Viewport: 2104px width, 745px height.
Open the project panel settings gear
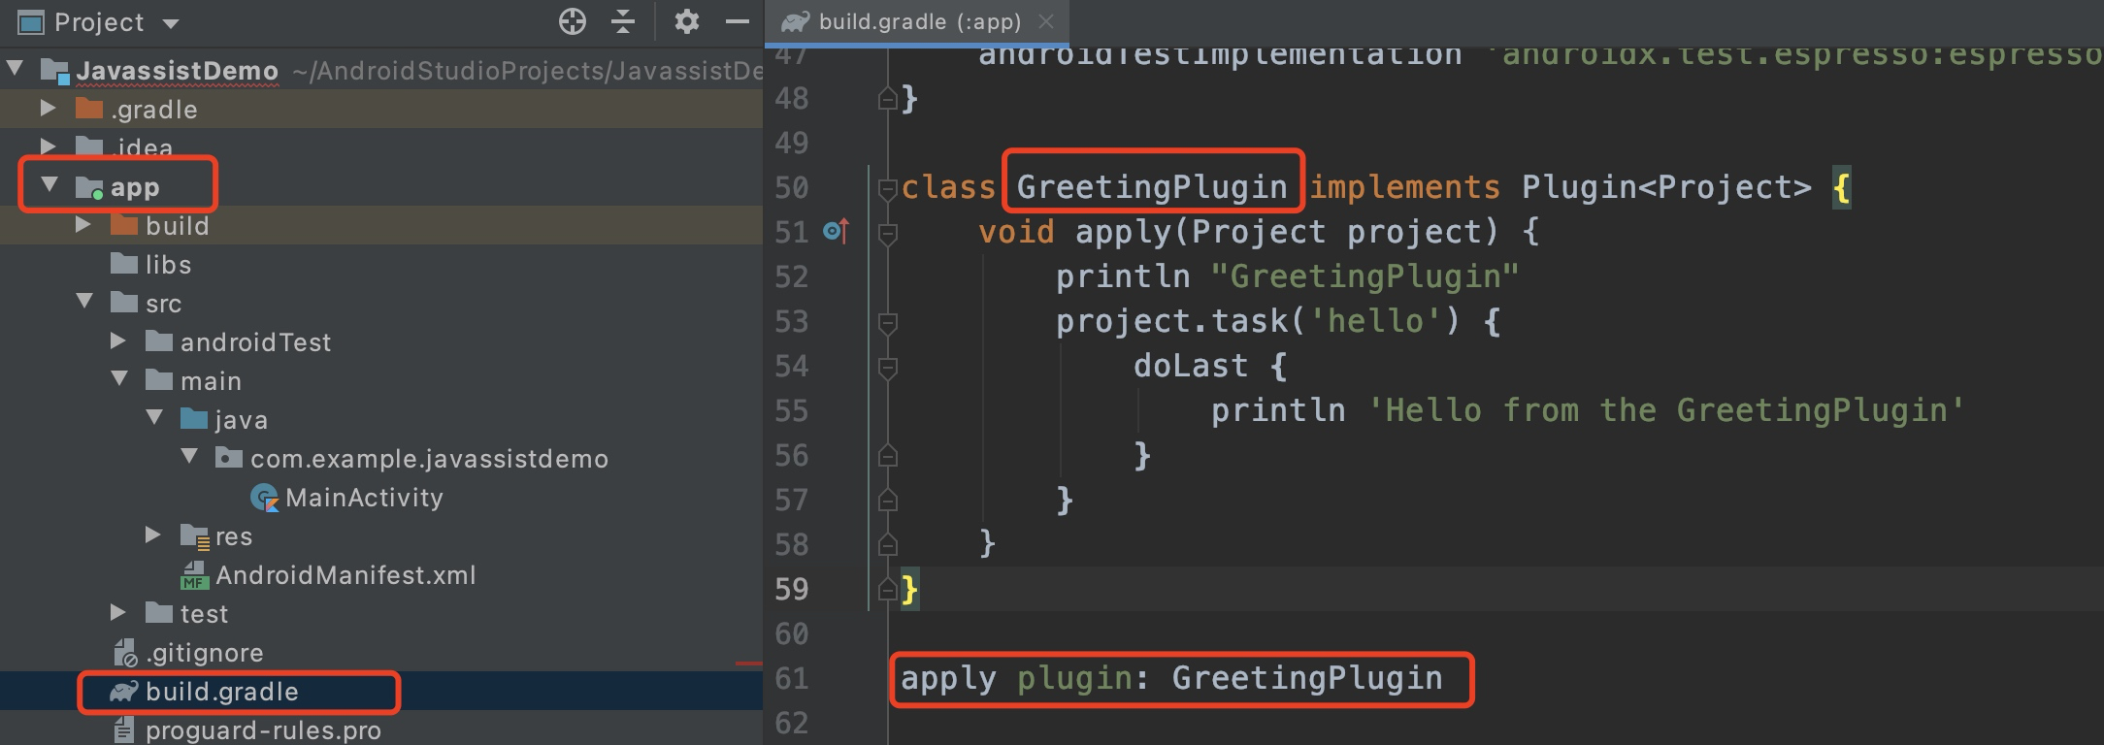(687, 21)
